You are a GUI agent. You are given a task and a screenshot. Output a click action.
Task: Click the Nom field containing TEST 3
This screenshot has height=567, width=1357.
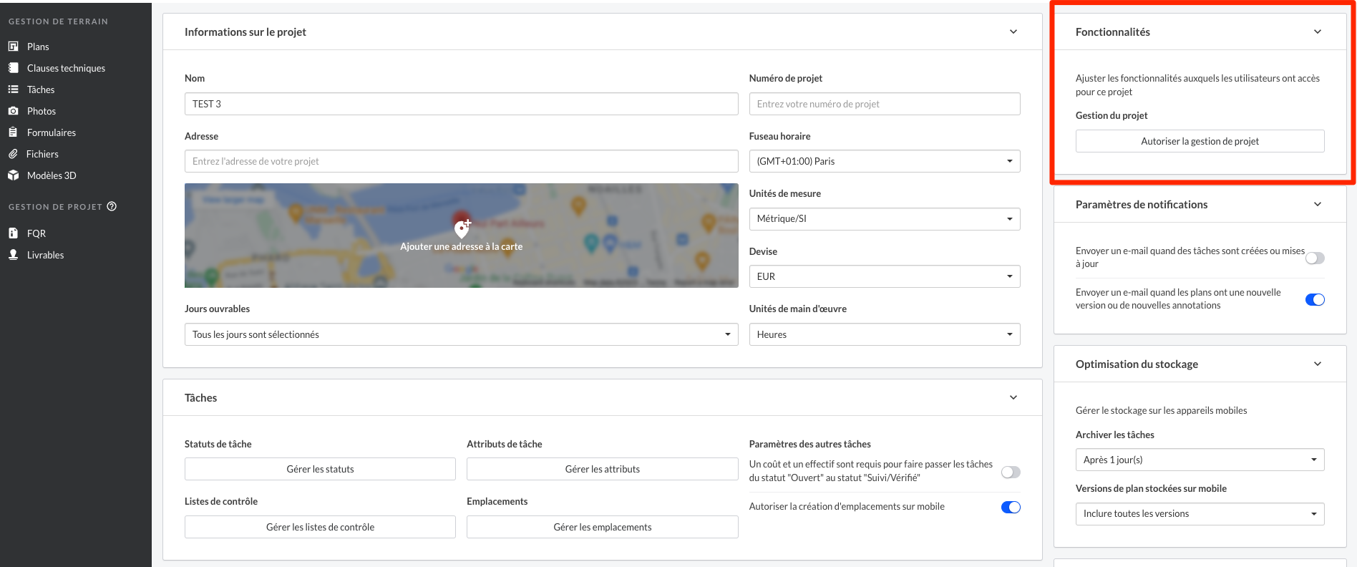(x=461, y=104)
